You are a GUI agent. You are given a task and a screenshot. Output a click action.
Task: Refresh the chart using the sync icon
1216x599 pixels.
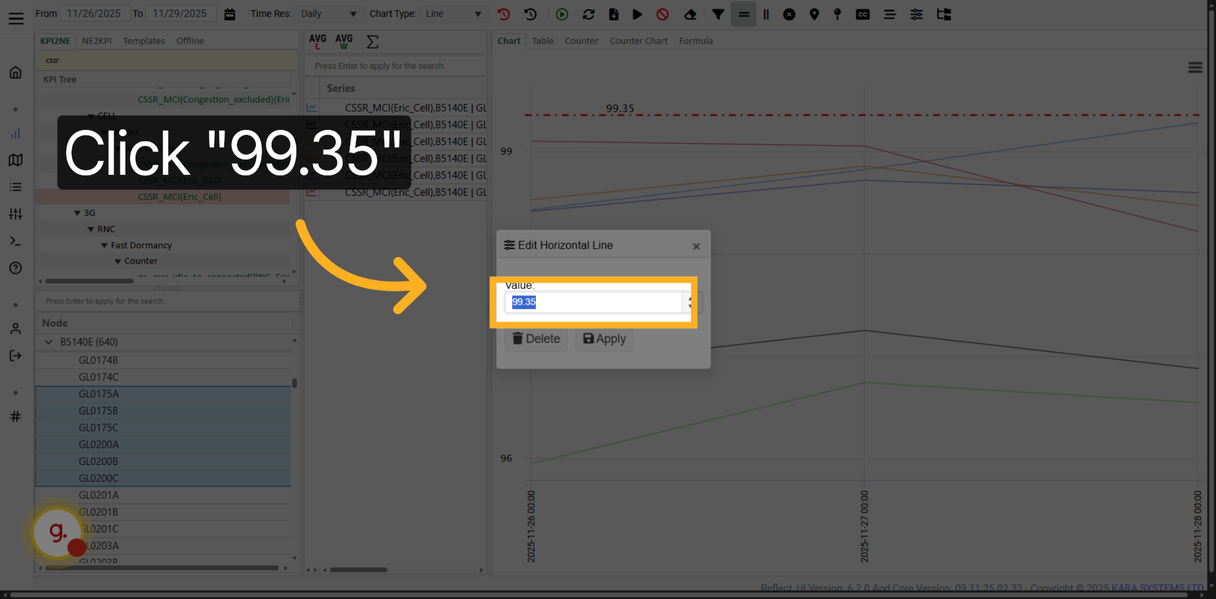(588, 14)
